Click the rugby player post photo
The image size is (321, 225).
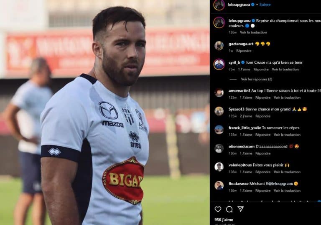105,112
